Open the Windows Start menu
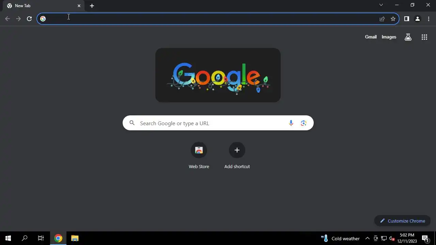Screen dimensions: 436x245 (8, 238)
